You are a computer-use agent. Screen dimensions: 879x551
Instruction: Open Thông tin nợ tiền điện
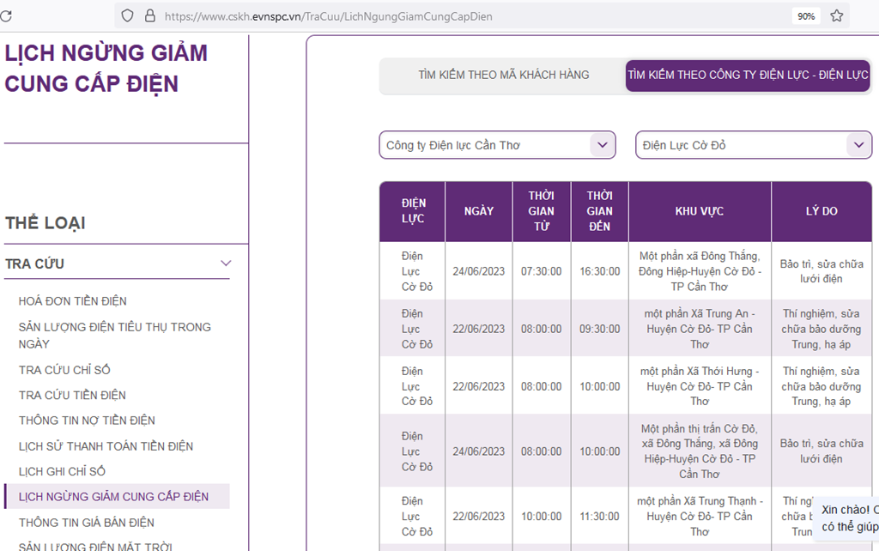click(x=87, y=421)
